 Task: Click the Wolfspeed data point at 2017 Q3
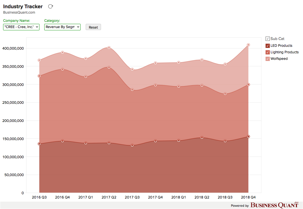[132, 69]
